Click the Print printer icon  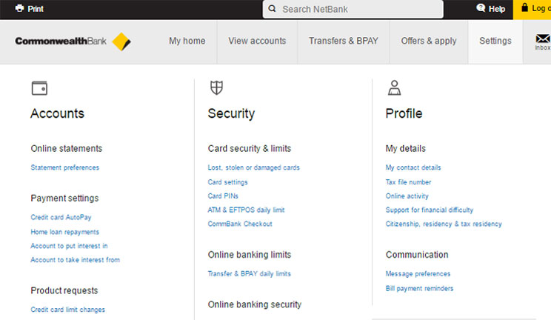click(20, 8)
